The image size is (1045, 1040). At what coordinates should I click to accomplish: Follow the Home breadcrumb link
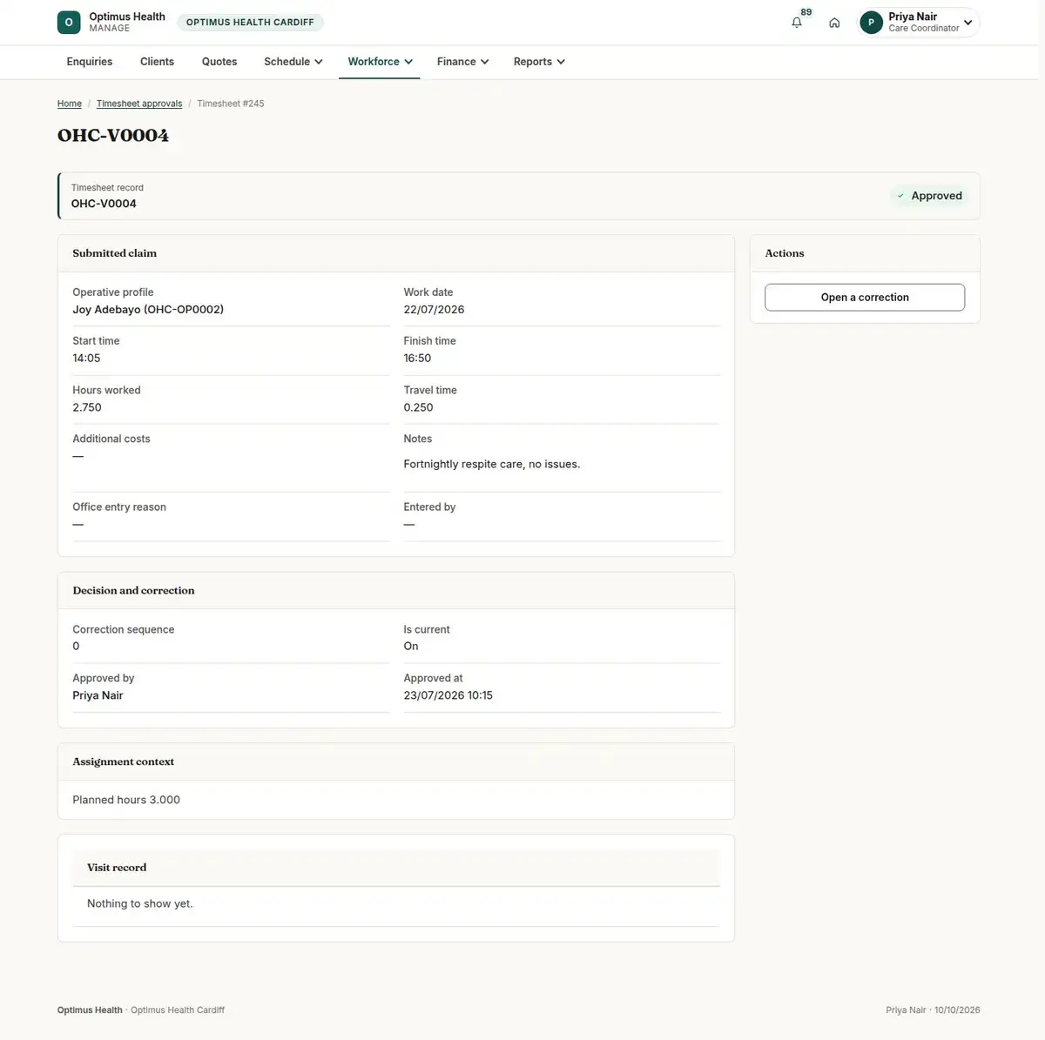(70, 104)
